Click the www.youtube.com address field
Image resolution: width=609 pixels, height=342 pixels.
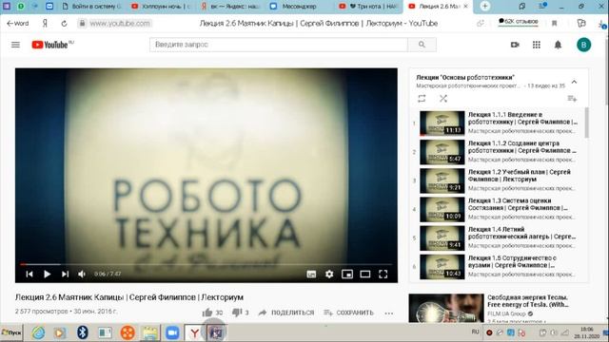point(119,23)
